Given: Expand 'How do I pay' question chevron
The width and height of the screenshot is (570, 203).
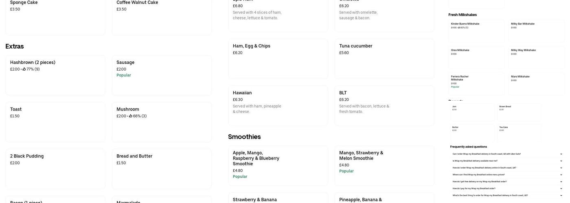Looking at the screenshot, I should (x=561, y=188).
